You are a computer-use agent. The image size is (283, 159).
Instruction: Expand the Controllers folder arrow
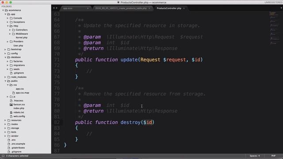[10, 30]
